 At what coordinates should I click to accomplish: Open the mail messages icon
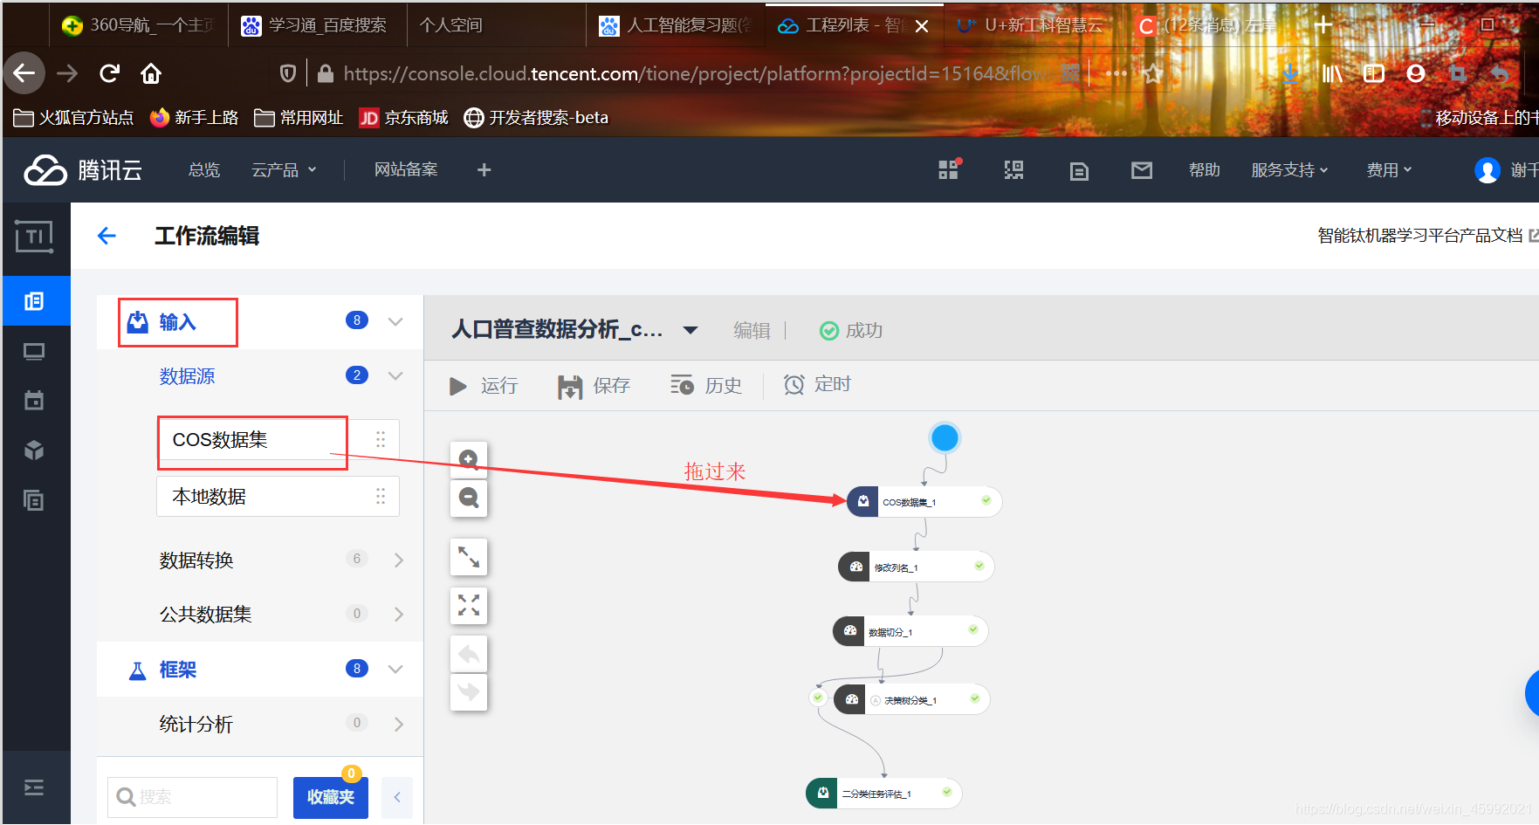[1142, 170]
